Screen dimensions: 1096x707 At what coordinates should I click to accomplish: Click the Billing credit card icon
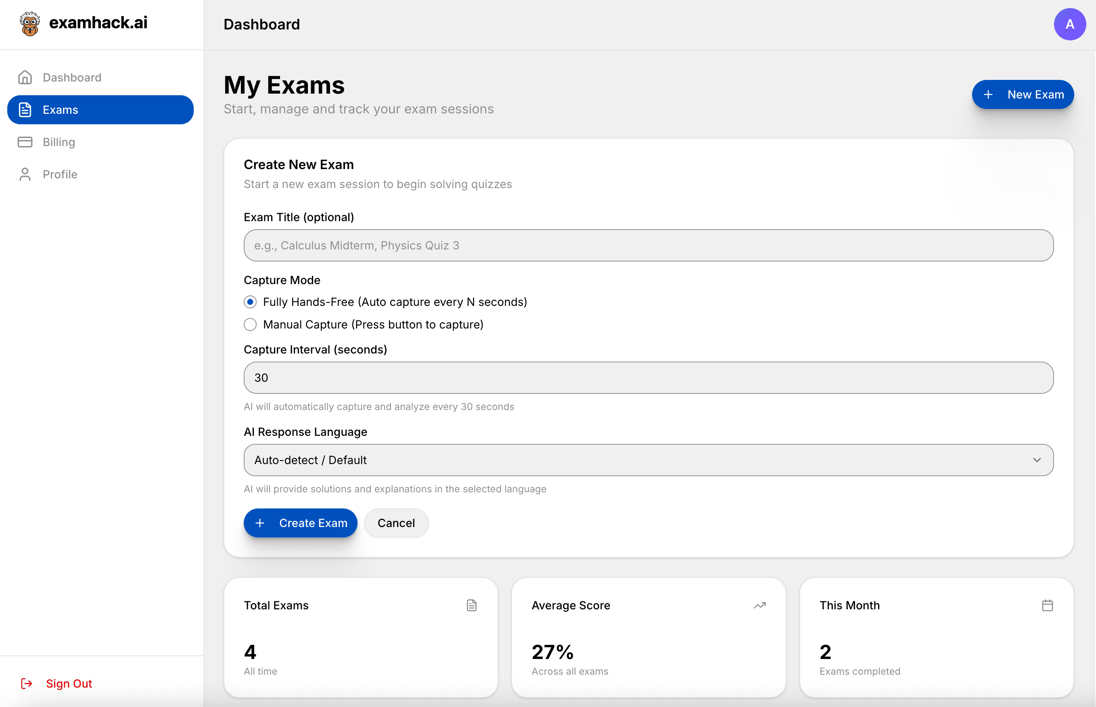(25, 142)
